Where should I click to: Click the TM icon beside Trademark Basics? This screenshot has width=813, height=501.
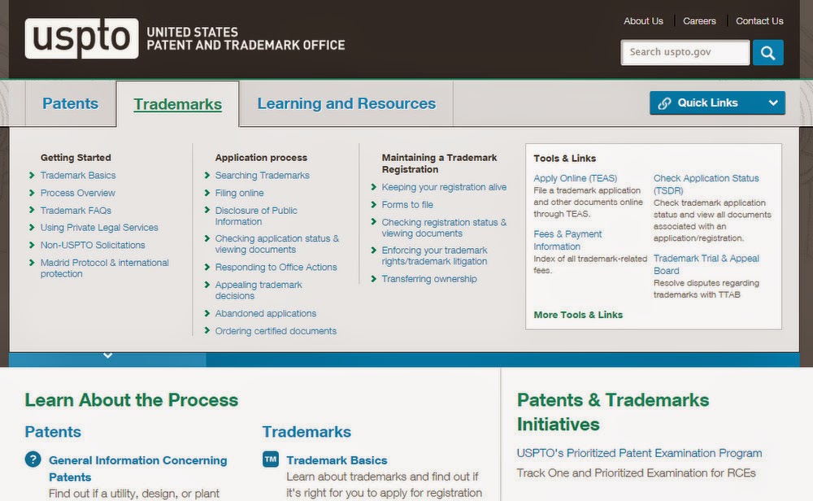point(271,459)
